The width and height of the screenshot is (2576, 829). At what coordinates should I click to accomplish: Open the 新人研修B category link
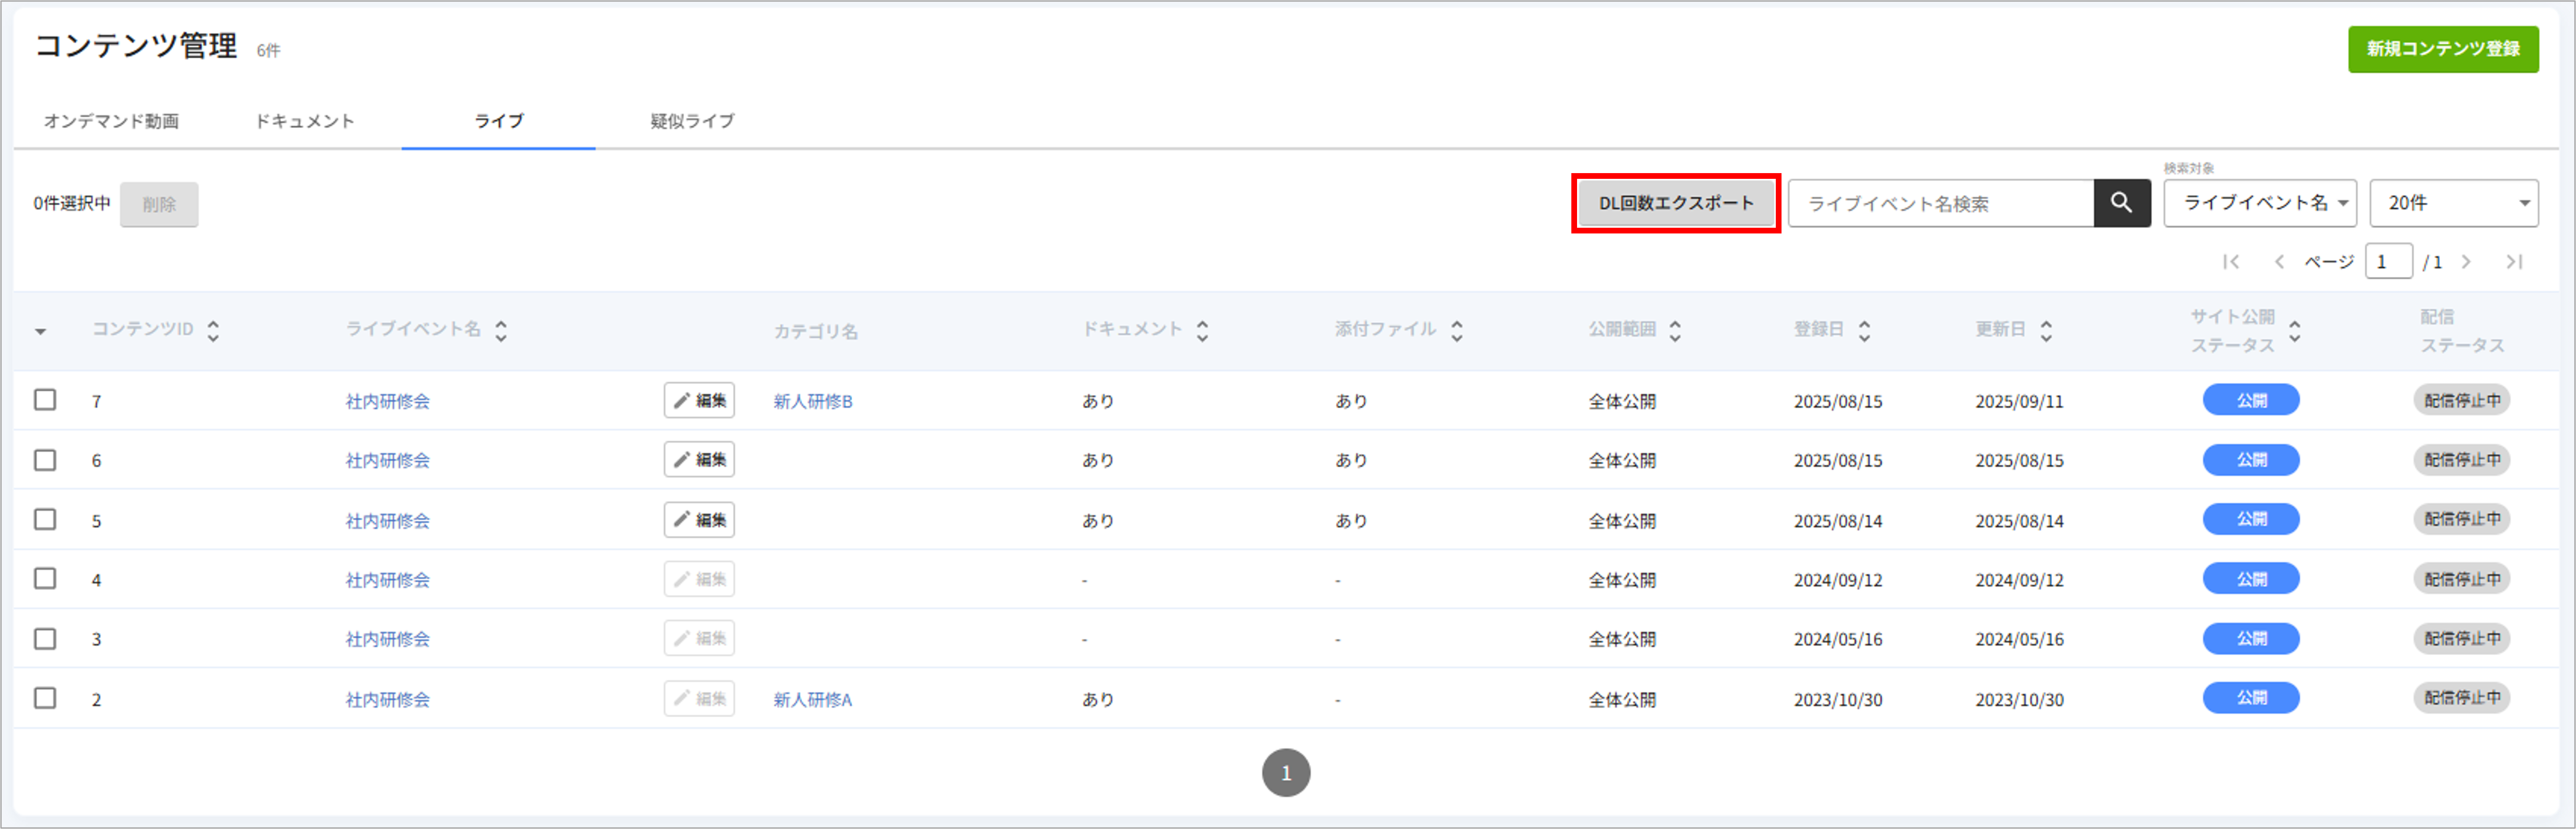[813, 401]
